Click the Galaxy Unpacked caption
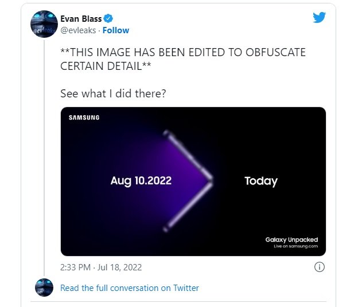 (x=291, y=240)
